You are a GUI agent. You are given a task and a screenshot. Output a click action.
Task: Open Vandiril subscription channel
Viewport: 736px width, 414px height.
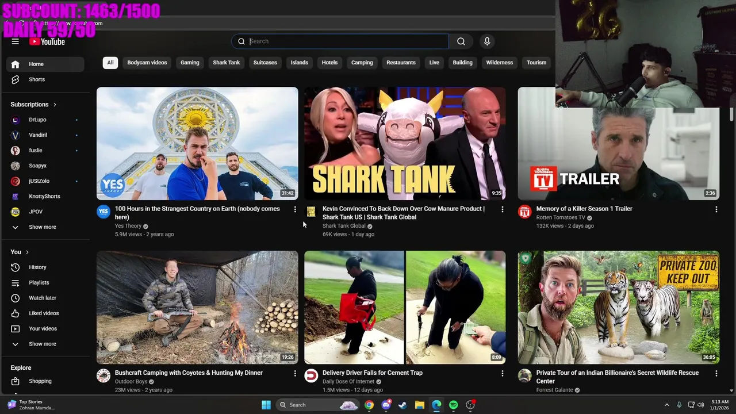45,135
